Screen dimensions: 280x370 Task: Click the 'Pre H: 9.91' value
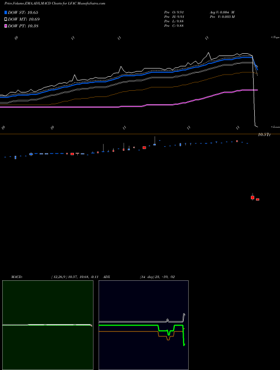point(174,17)
